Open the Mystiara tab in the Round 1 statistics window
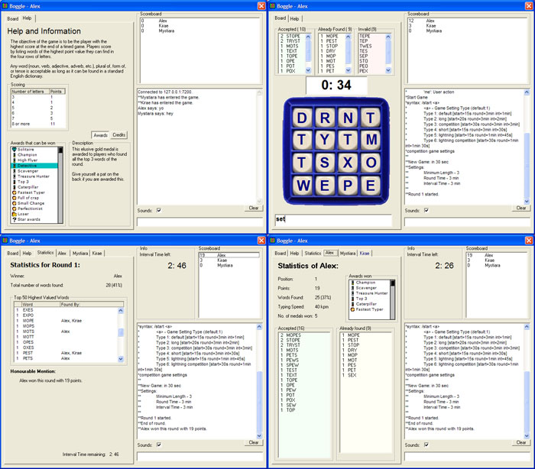 point(80,253)
